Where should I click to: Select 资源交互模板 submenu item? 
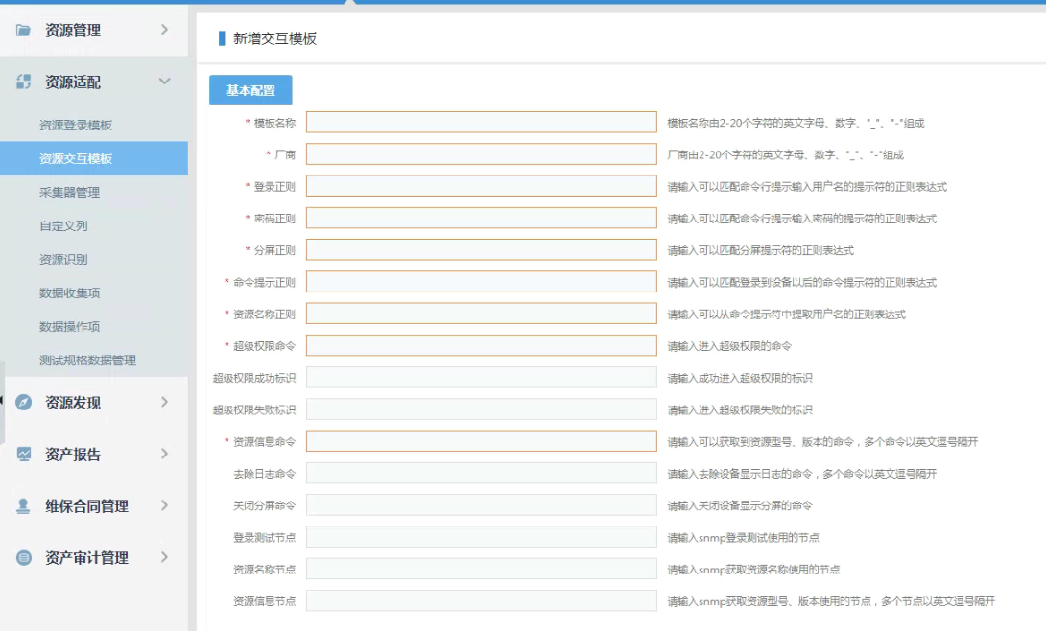click(94, 158)
